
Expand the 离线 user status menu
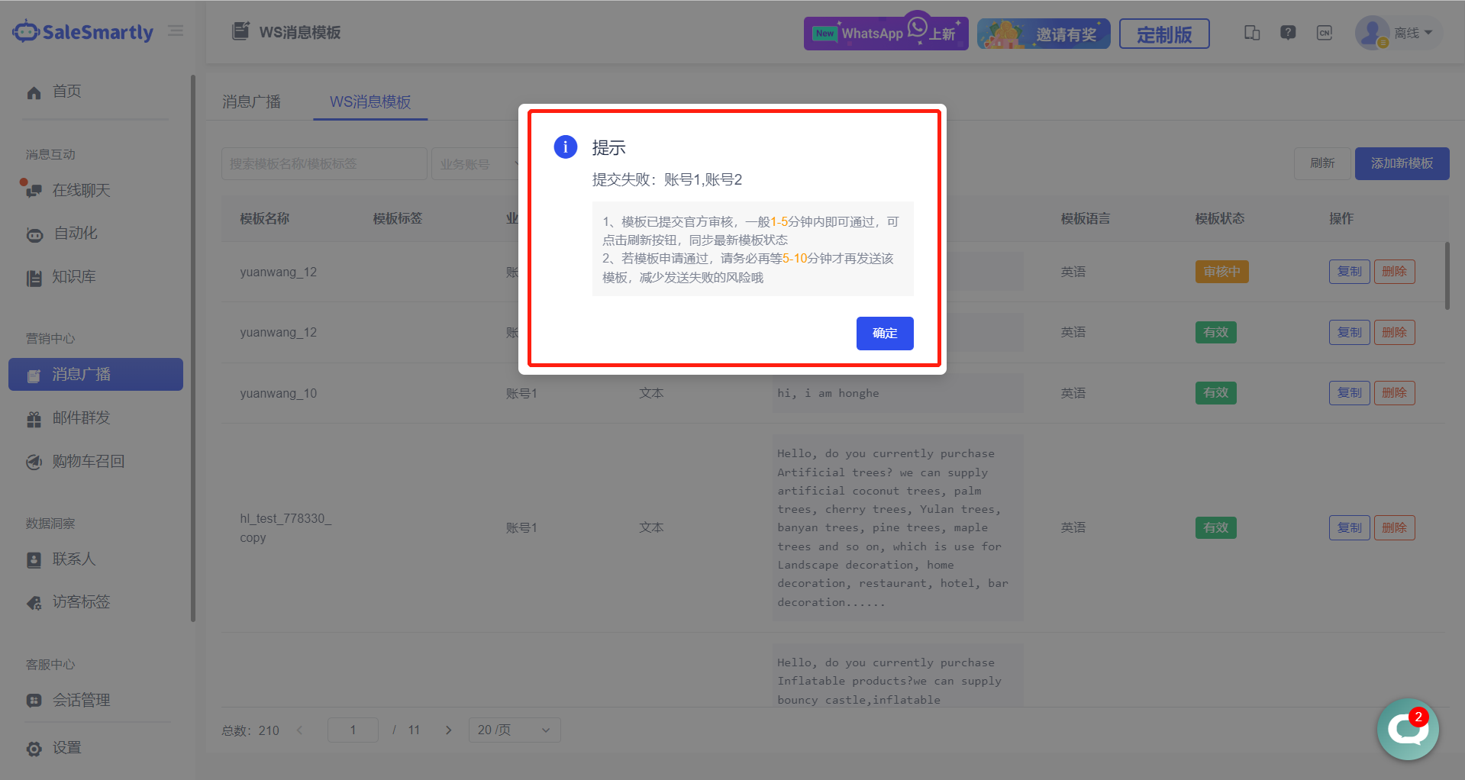click(x=1412, y=33)
